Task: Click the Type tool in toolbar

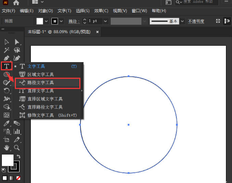Action: [x=7, y=66]
